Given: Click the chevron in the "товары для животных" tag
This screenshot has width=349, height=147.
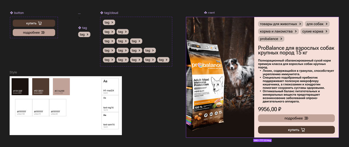Looking at the screenshot, I should tap(300, 24).
